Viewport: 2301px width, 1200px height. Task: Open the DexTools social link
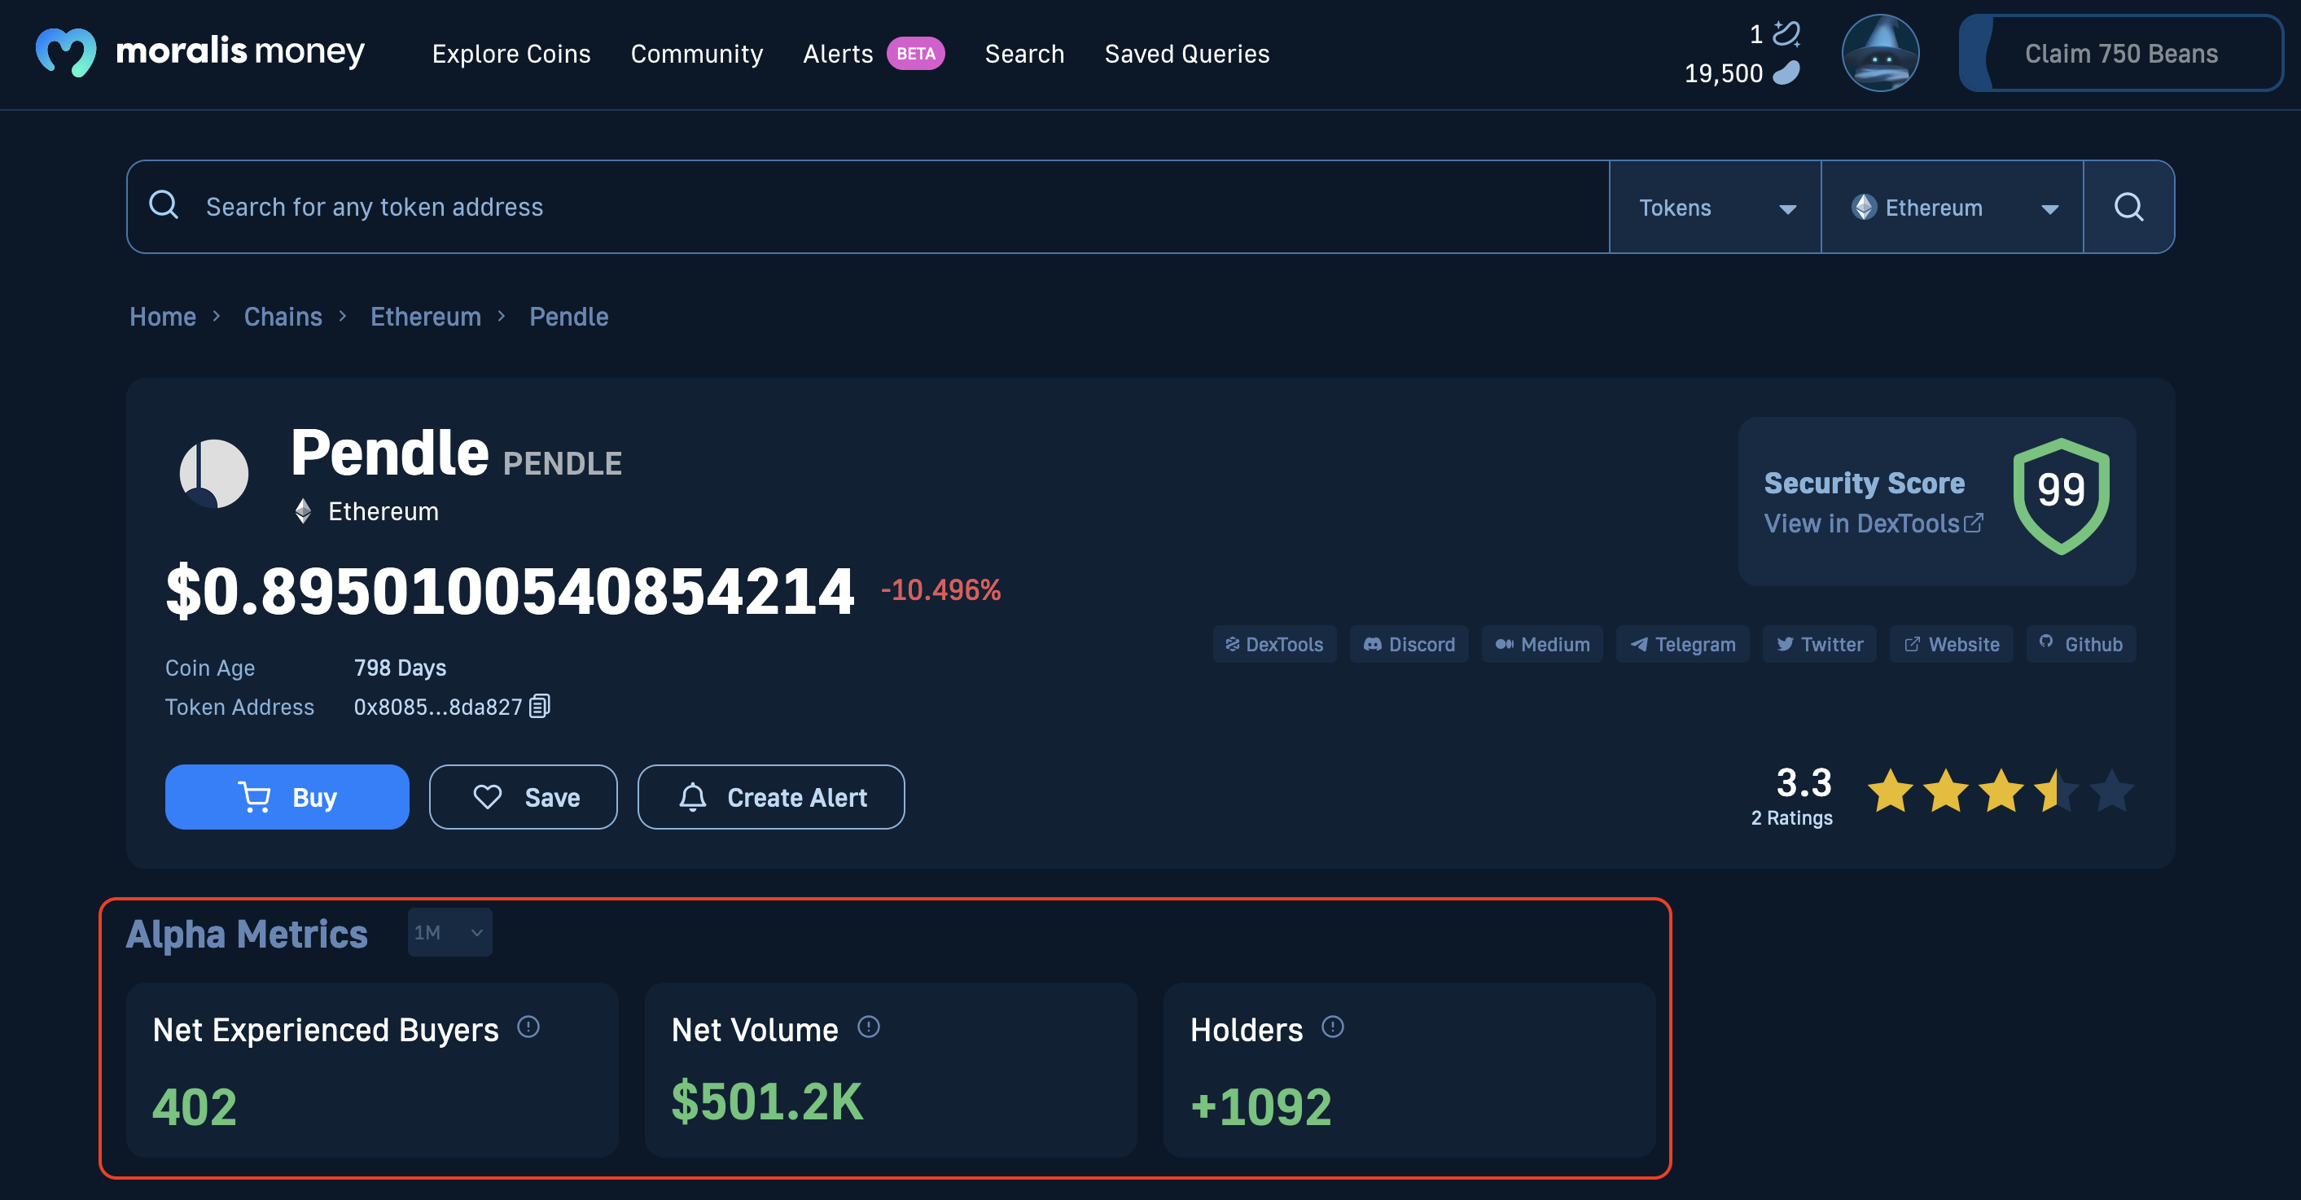pos(1274,644)
